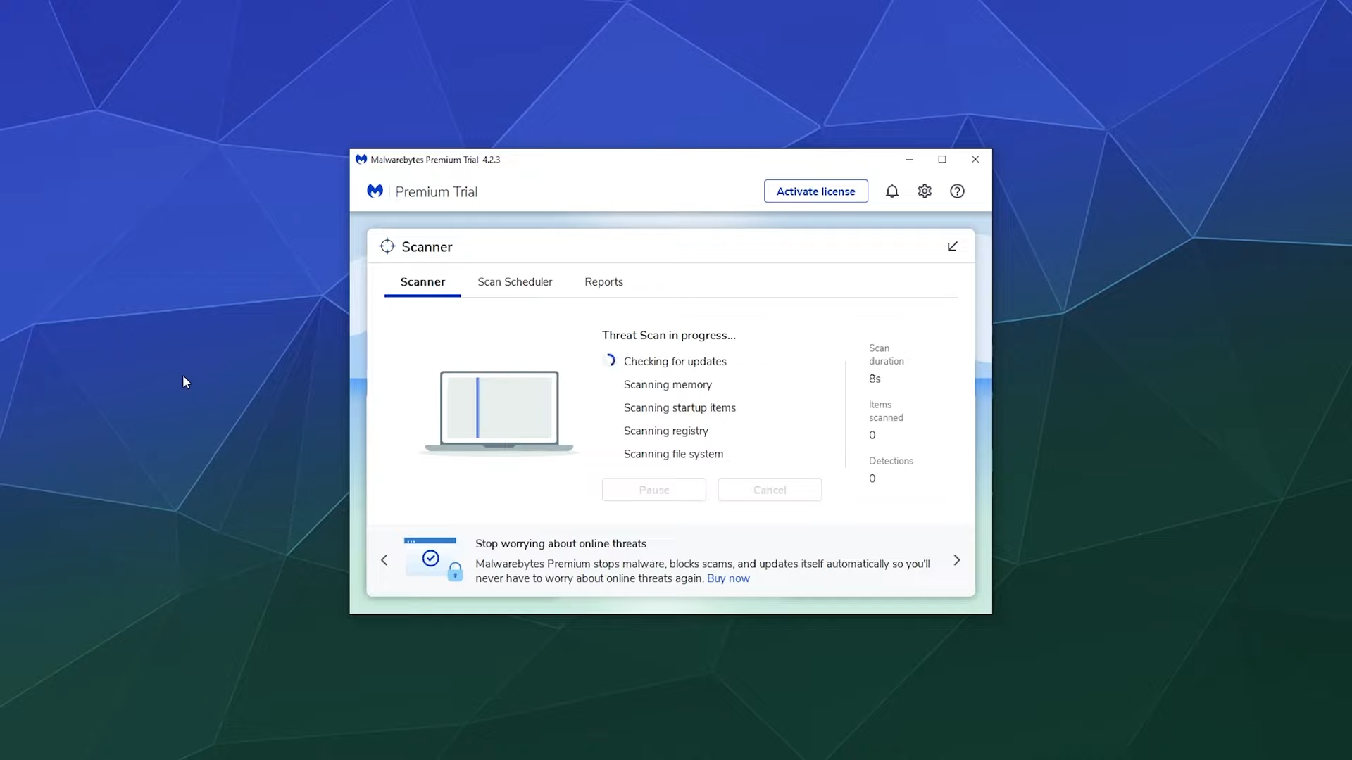This screenshot has height=760, width=1352.
Task: Follow the Buy now link
Action: click(x=728, y=578)
